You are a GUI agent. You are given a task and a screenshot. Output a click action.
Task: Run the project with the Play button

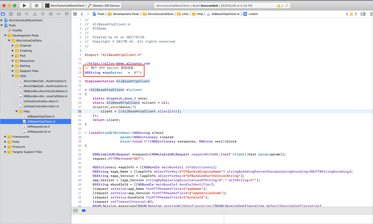point(24,6)
